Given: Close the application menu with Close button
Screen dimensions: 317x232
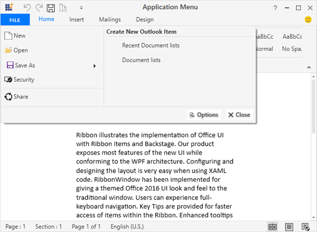Looking at the screenshot, I should click(239, 115).
